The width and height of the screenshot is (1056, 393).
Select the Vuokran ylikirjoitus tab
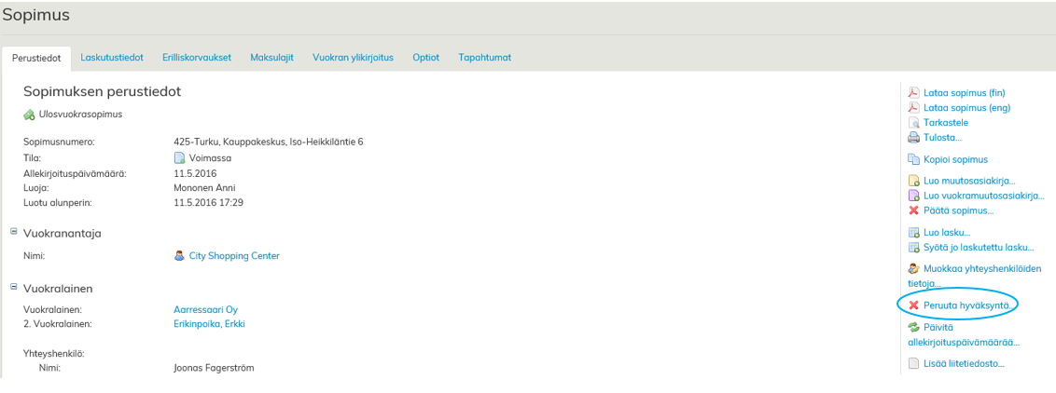tap(353, 58)
